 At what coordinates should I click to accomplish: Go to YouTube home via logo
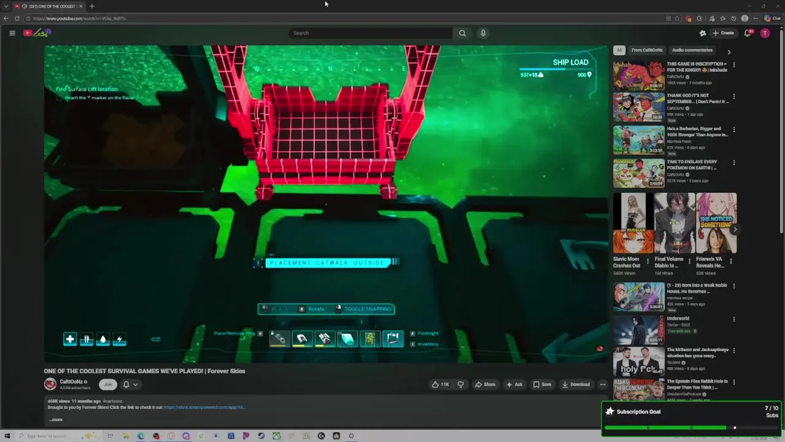point(37,33)
